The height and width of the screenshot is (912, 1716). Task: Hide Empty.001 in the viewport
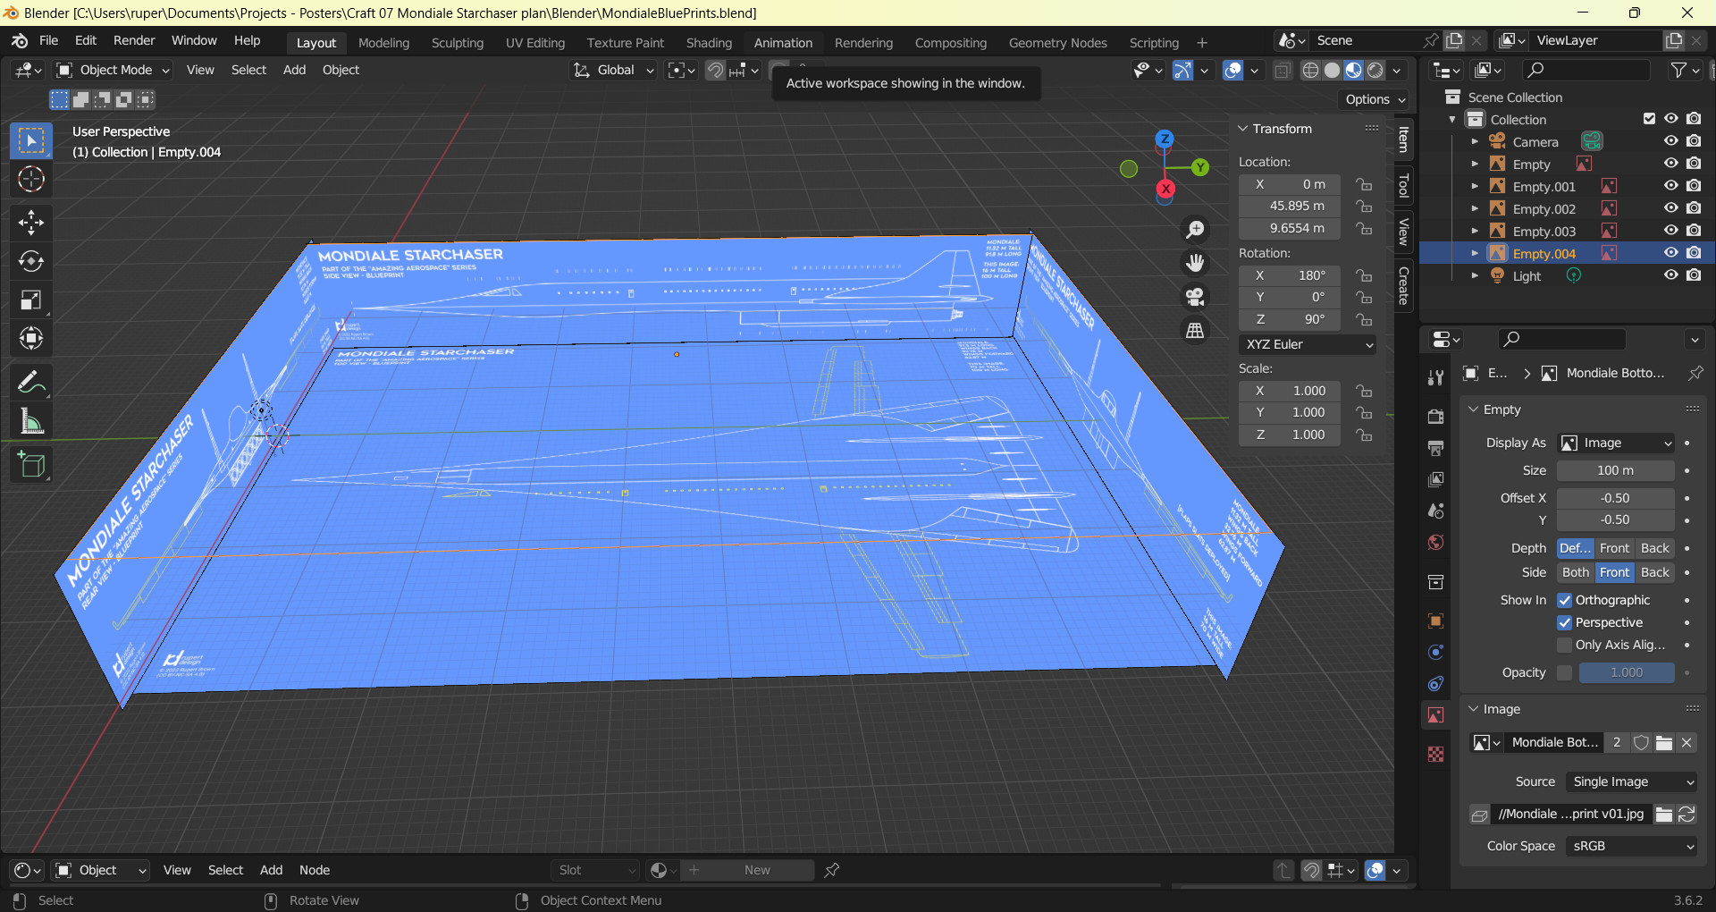click(1670, 186)
